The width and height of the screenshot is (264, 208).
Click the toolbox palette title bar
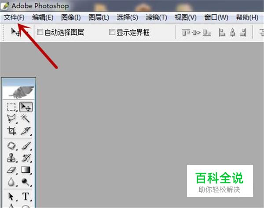(18, 82)
